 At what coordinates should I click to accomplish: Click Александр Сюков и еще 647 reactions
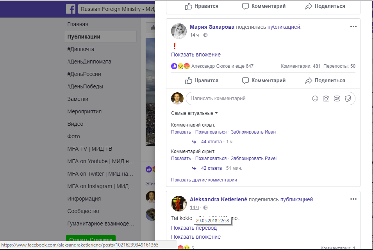tap(222, 66)
